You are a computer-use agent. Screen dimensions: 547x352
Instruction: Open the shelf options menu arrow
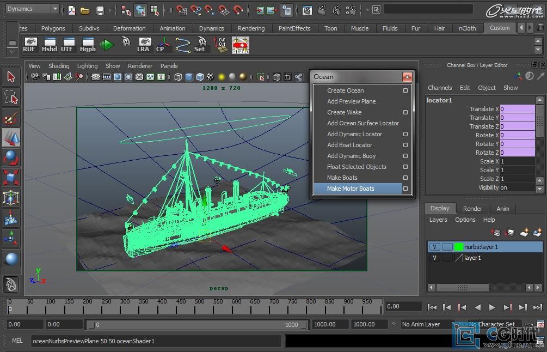(12, 52)
